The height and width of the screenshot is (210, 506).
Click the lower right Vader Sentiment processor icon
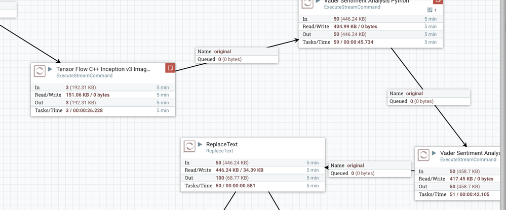[423, 155]
